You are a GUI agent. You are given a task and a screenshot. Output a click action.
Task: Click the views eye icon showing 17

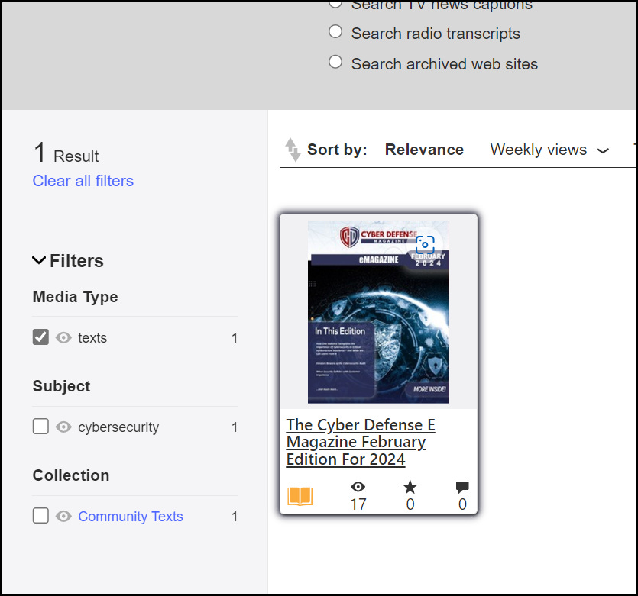358,486
